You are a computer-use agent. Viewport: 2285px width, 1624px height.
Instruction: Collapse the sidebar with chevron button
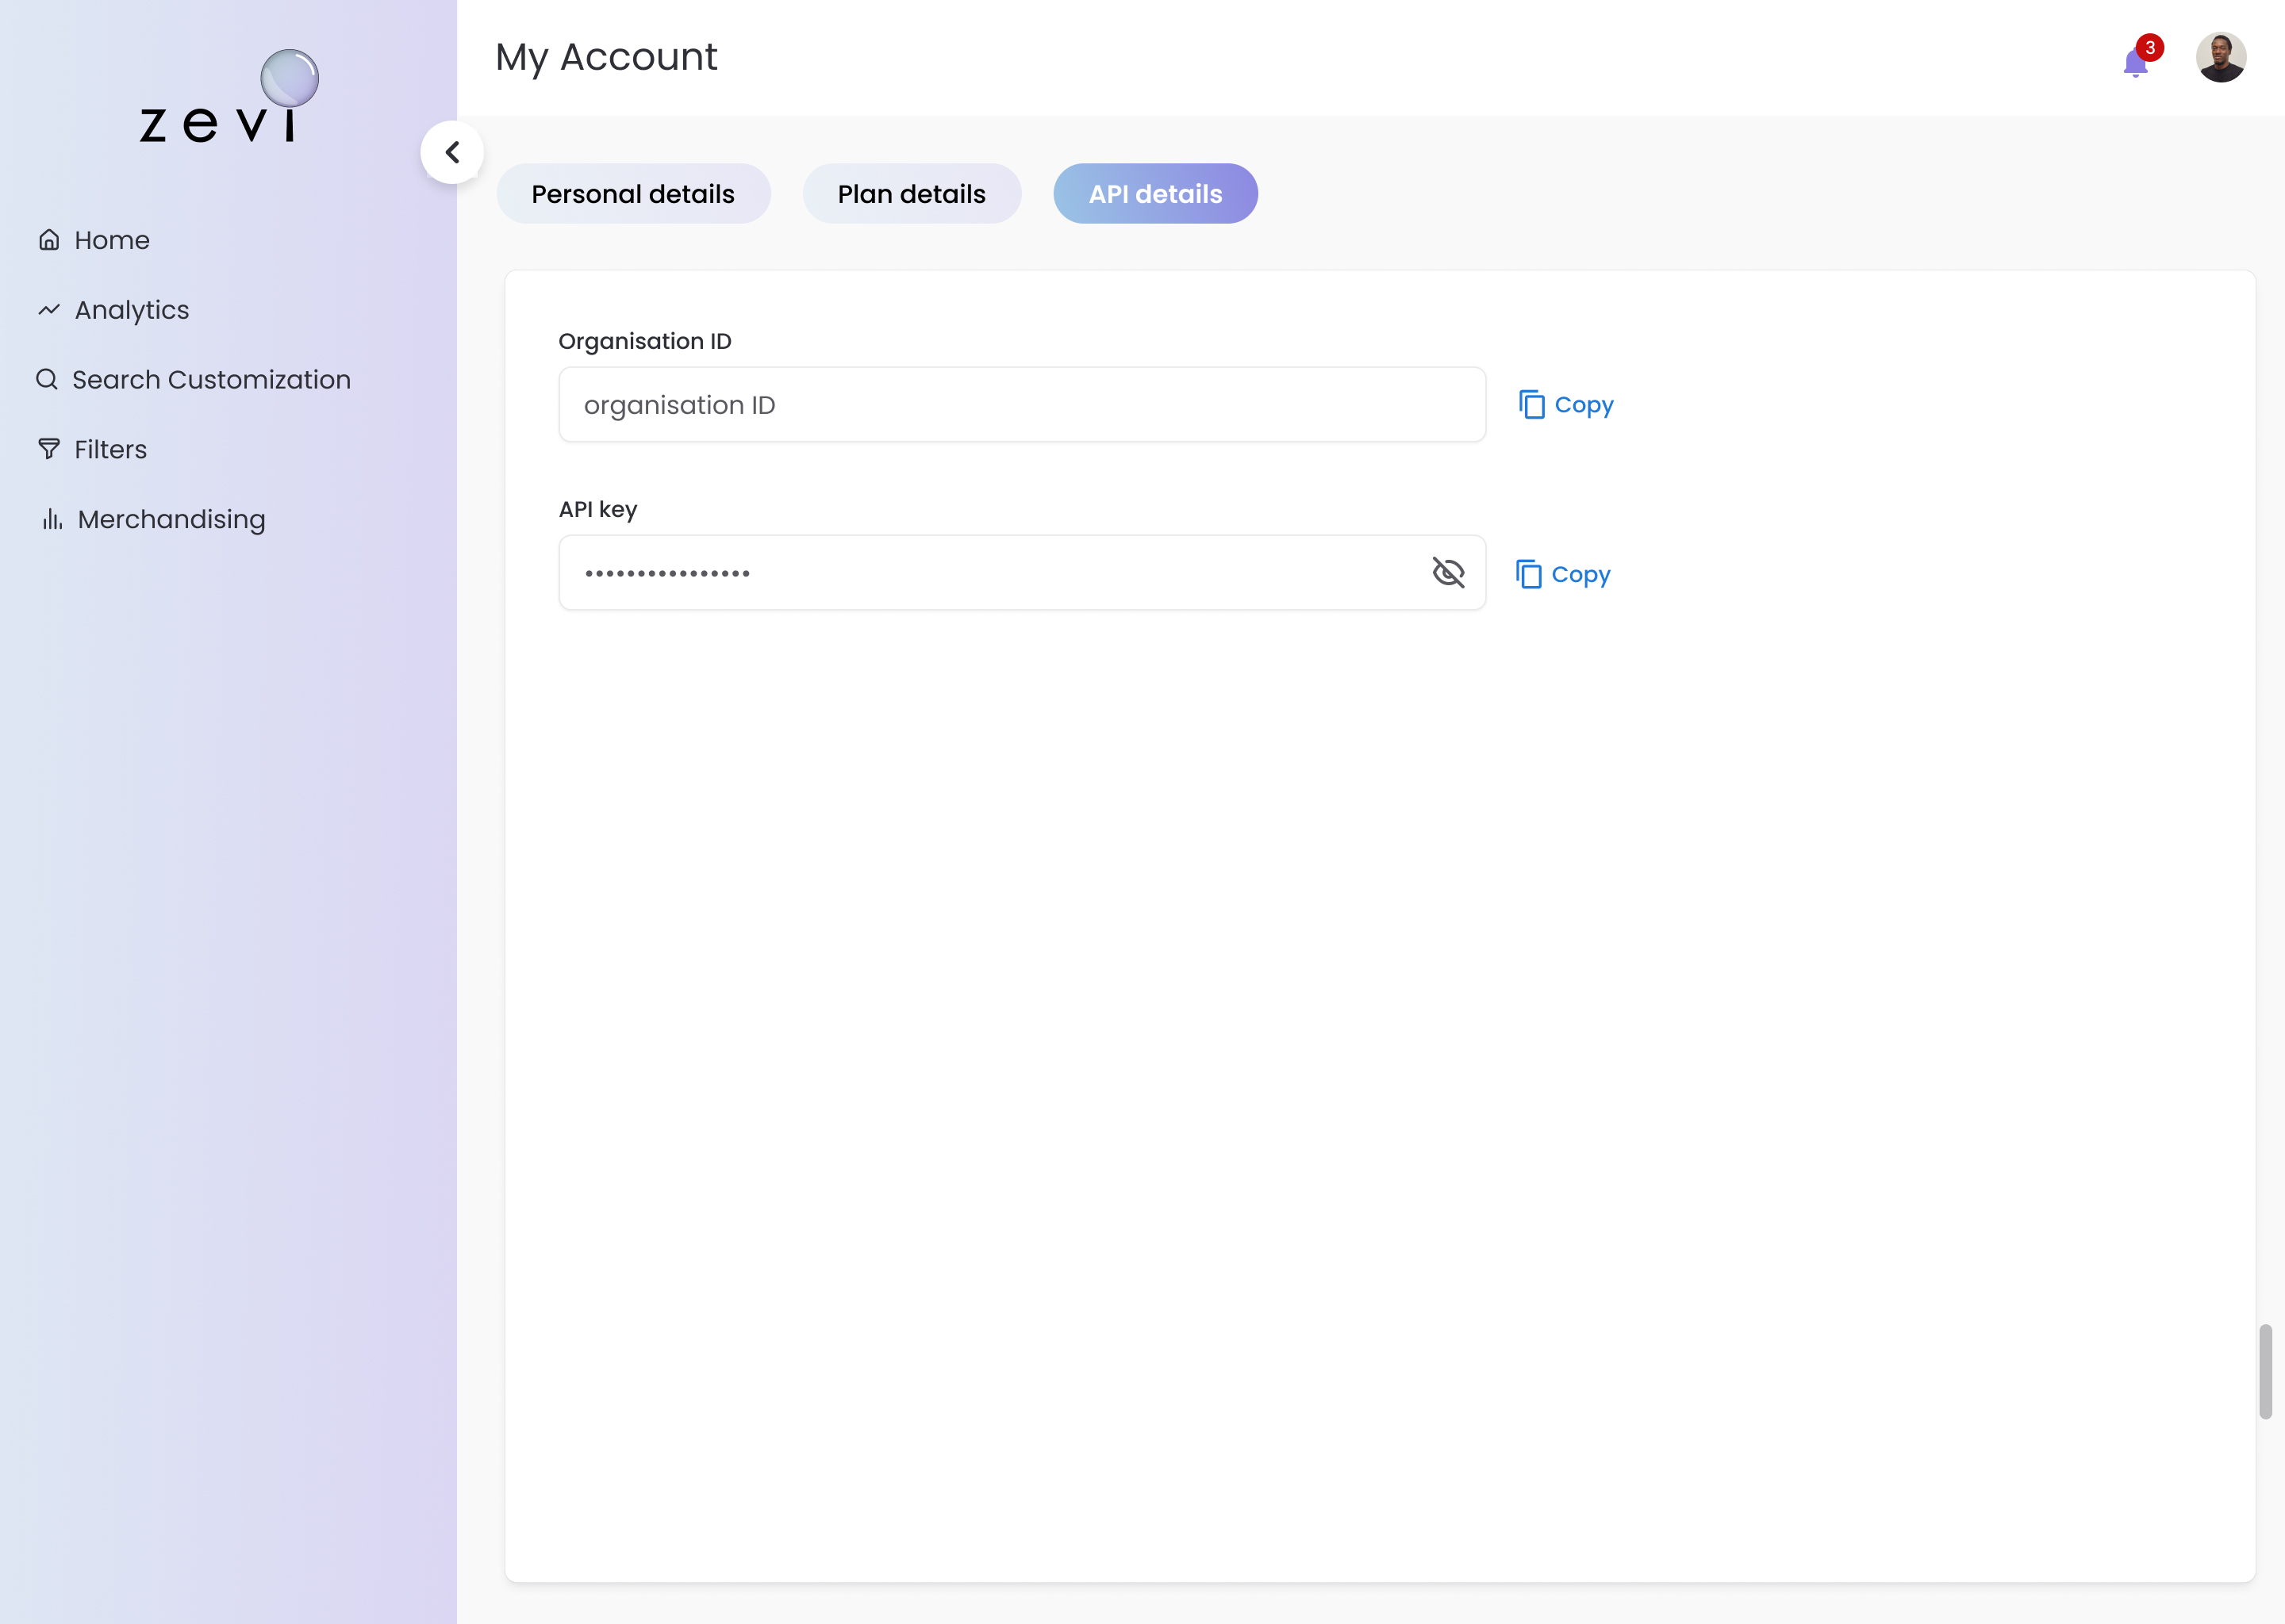tap(452, 152)
